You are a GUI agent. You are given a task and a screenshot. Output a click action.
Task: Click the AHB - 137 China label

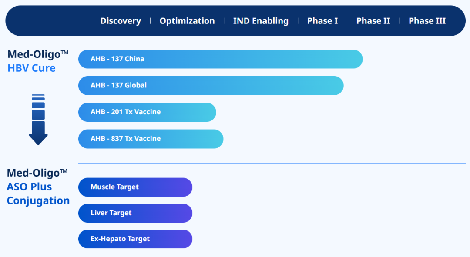pos(117,59)
